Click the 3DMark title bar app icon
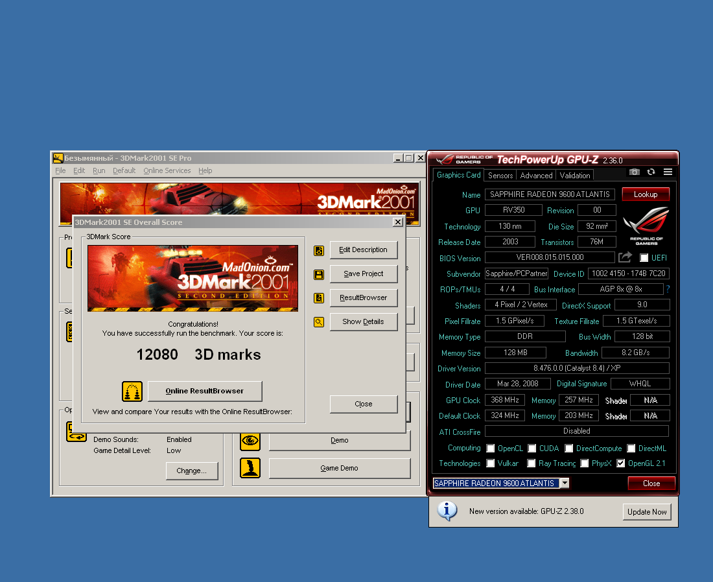 (58, 158)
